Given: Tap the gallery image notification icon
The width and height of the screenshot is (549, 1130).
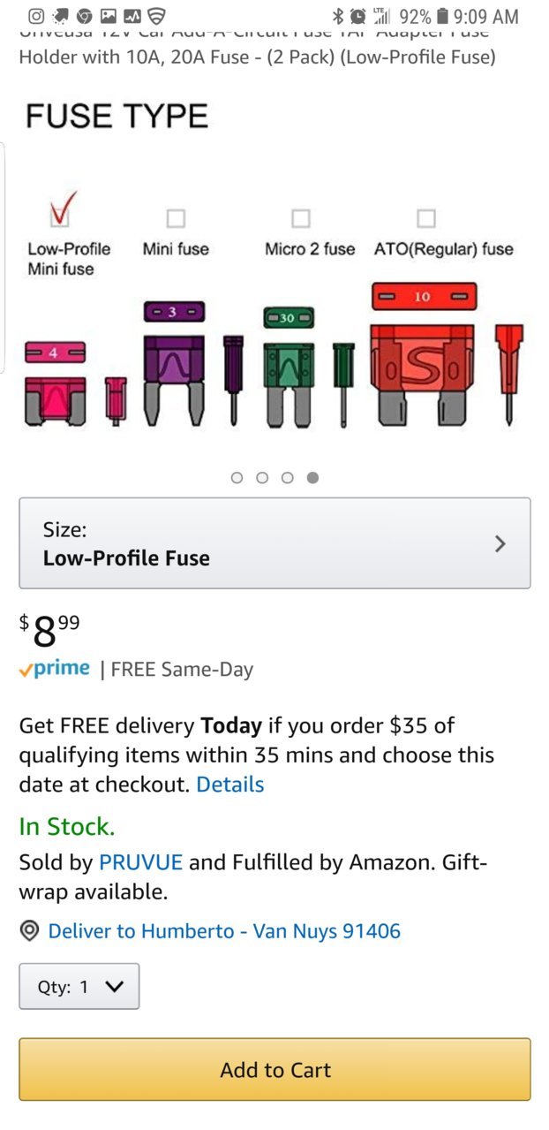Looking at the screenshot, I should (109, 16).
